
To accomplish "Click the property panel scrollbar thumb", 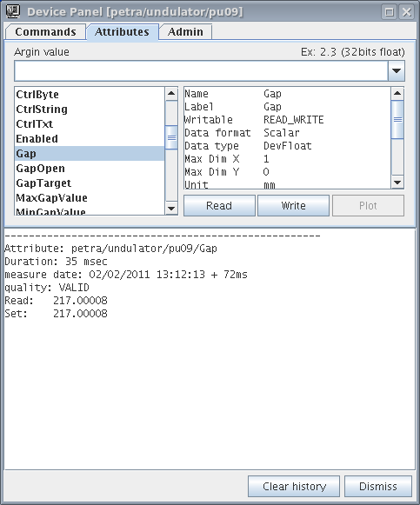I will [397, 119].
